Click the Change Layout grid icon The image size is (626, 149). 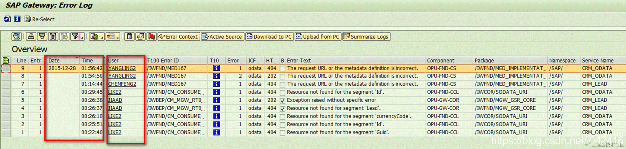point(110,36)
